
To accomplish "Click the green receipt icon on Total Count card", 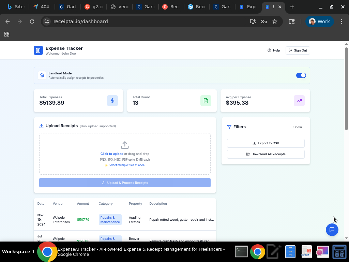I will click(x=206, y=101).
